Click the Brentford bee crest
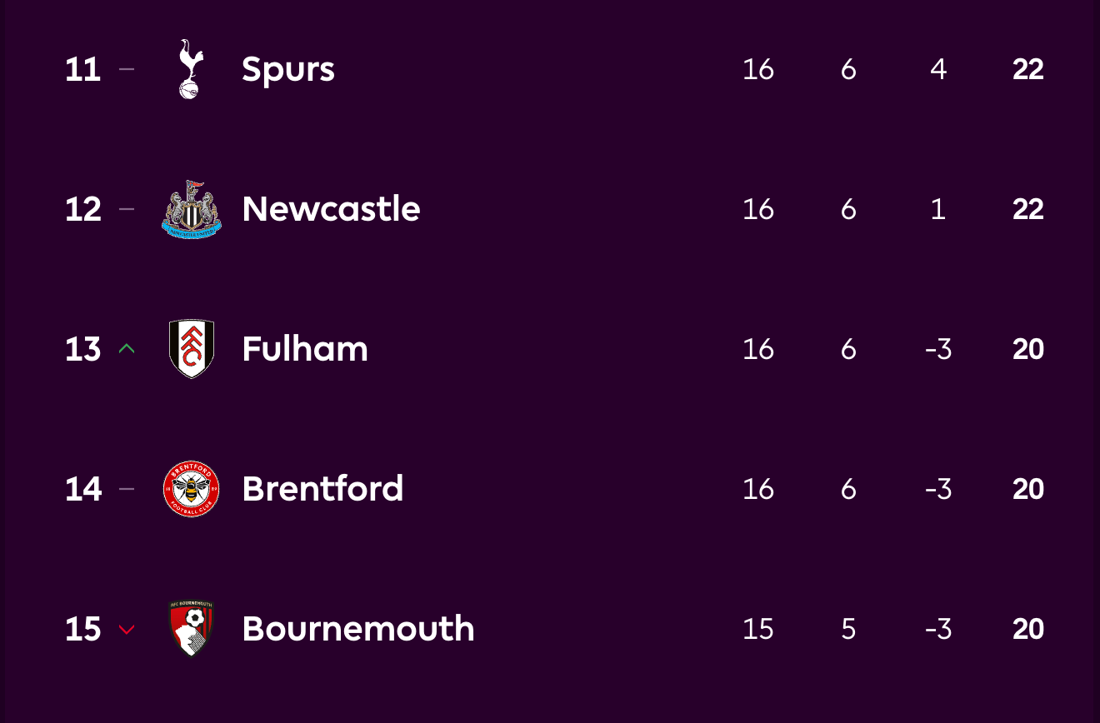The image size is (1100, 723). point(192,489)
